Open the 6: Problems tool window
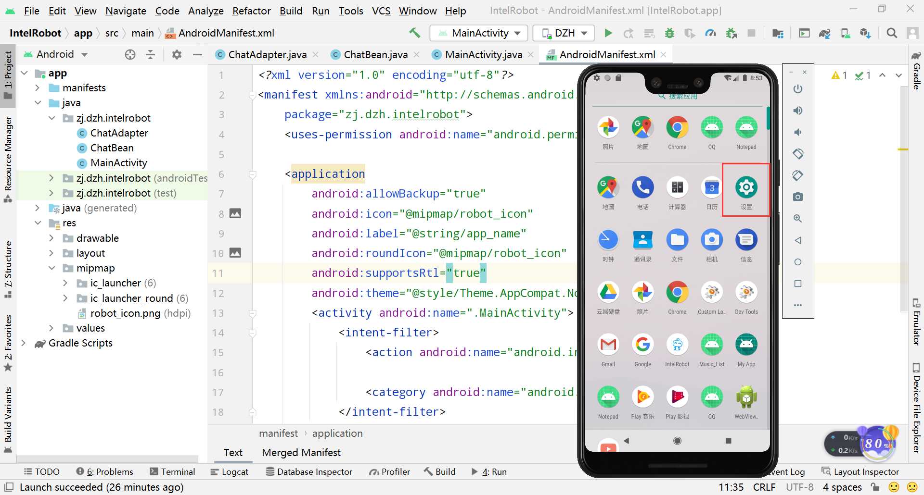Screen dimensions: 924x495 [x=104, y=472]
